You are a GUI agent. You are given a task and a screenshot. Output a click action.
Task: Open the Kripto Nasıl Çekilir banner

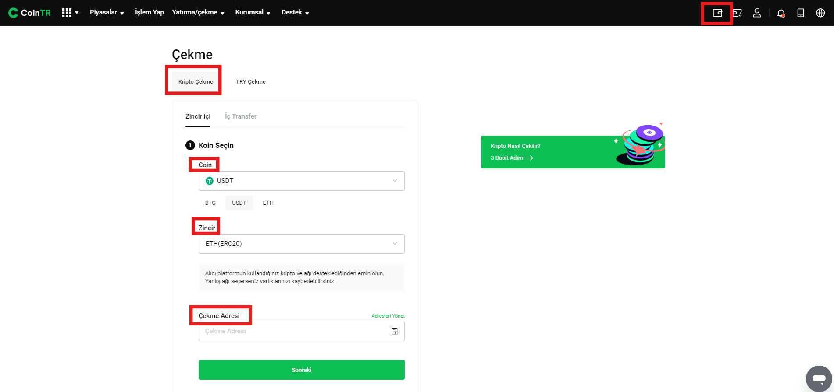coord(573,152)
